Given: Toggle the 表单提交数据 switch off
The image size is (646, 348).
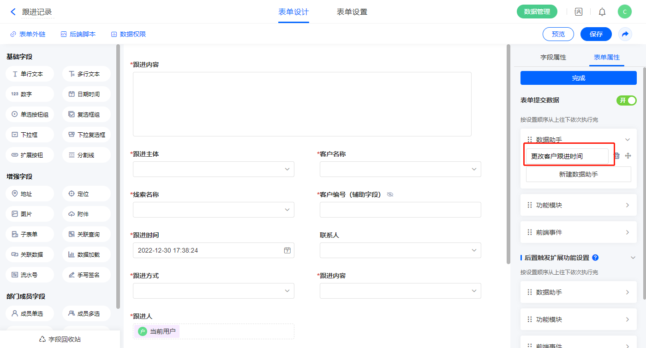Looking at the screenshot, I should pyautogui.click(x=626, y=100).
